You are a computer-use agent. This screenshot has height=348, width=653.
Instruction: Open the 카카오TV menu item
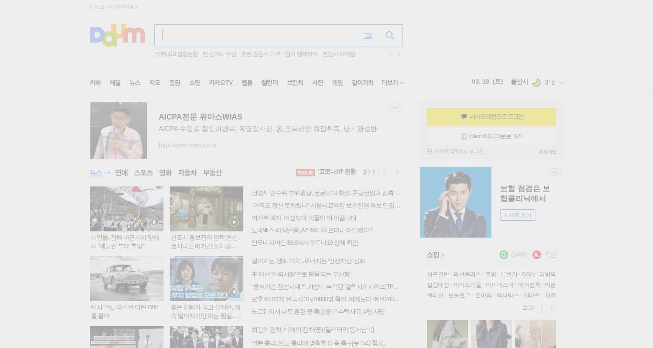(x=221, y=83)
